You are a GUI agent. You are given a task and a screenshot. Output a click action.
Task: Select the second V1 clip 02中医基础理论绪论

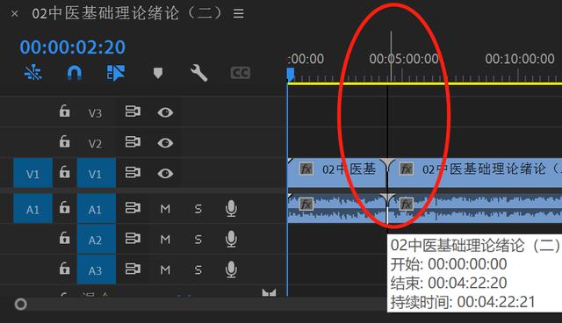click(475, 173)
